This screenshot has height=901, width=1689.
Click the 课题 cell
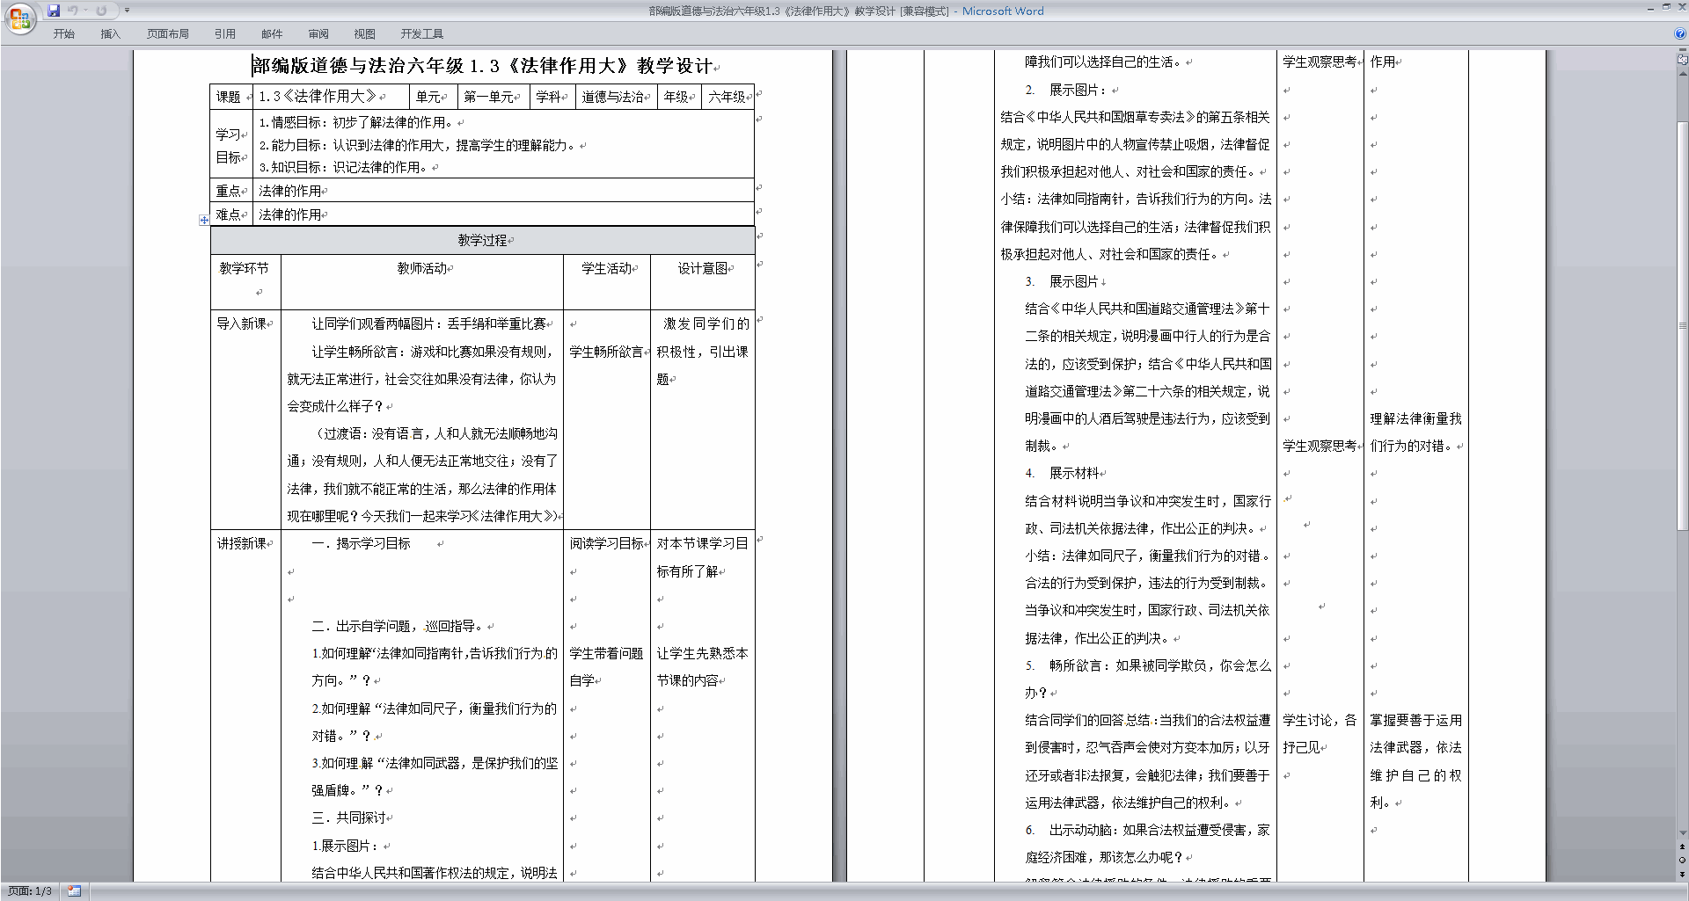pos(231,97)
